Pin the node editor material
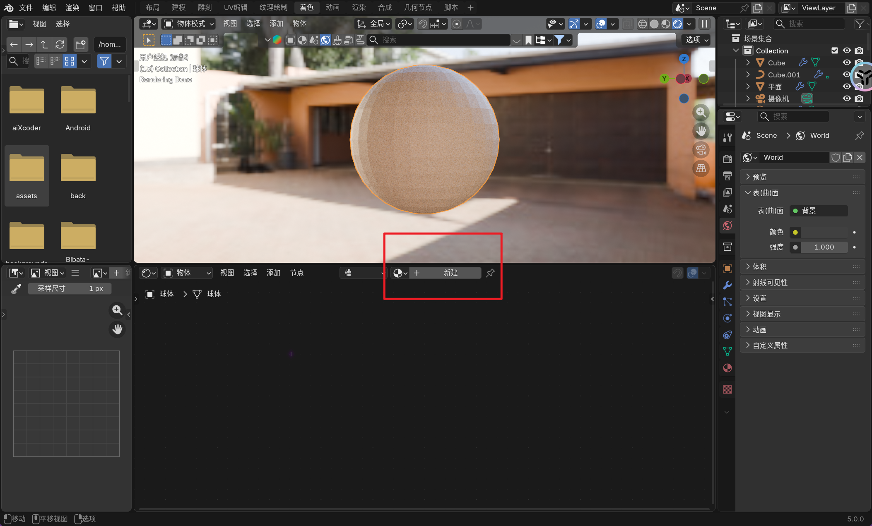 pyautogui.click(x=490, y=273)
